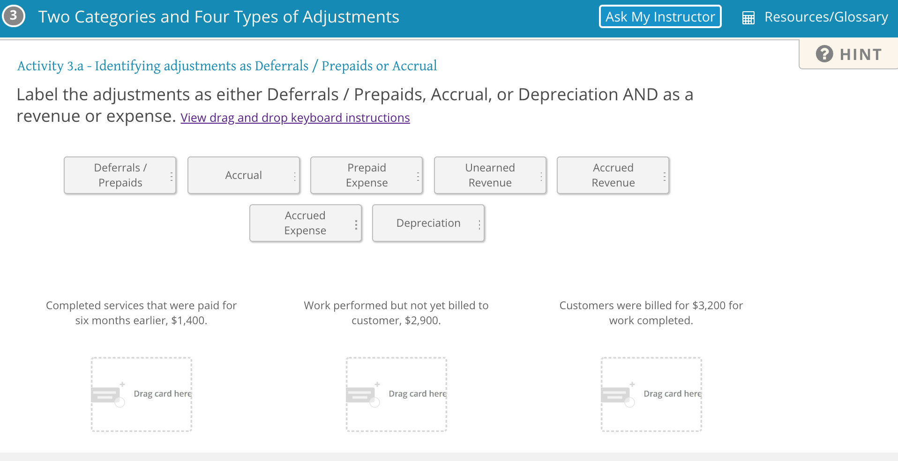
Task: Click the question mark icon on HINT
Action: pos(824,54)
